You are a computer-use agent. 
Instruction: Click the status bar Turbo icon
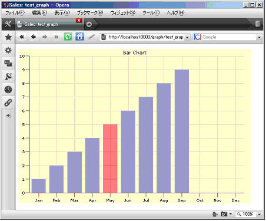[x=214, y=214]
